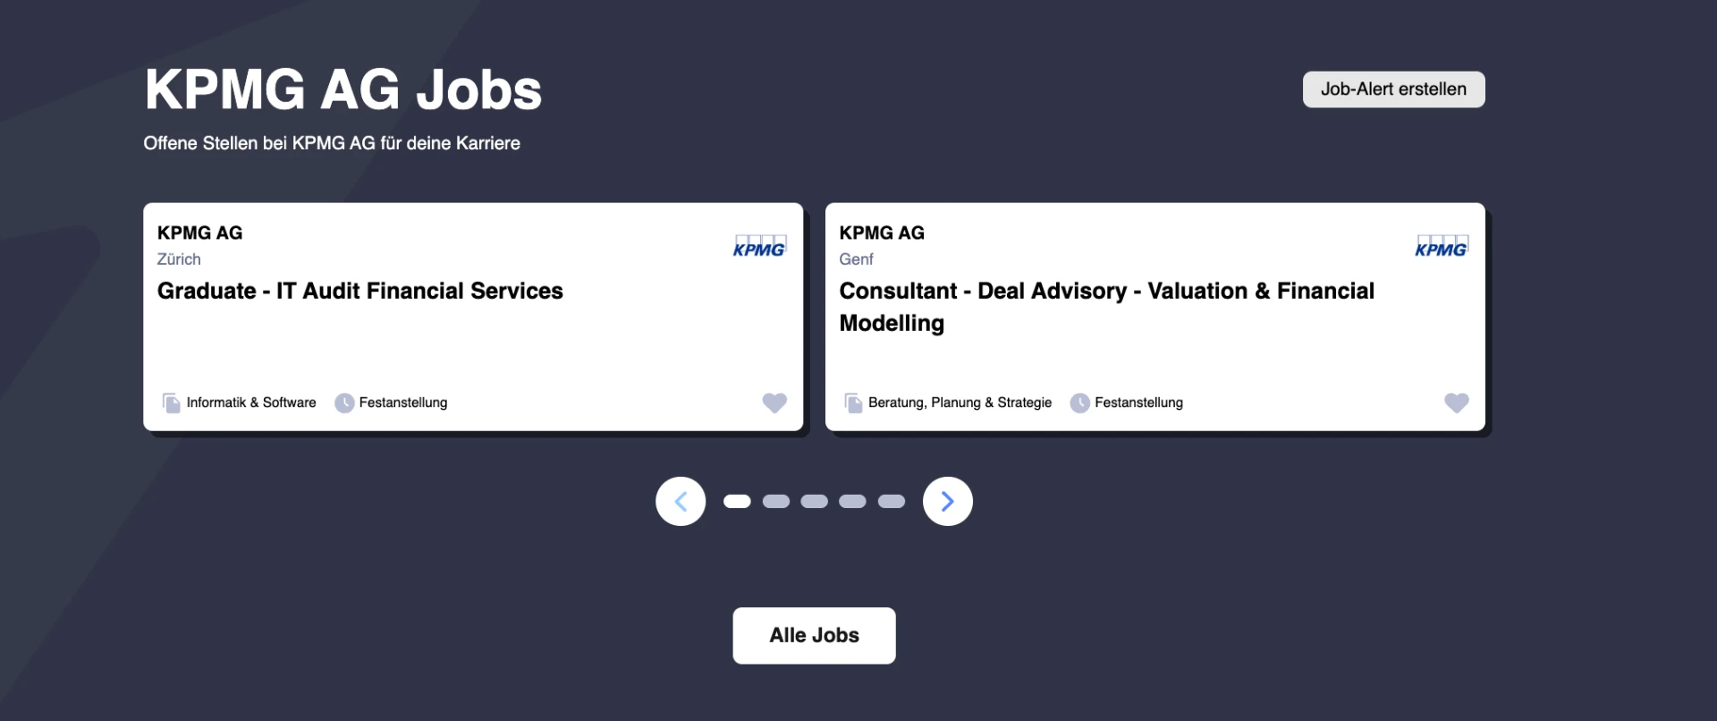Select the first carousel pagination dot
This screenshot has height=721, width=1717.
pos(737,501)
